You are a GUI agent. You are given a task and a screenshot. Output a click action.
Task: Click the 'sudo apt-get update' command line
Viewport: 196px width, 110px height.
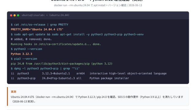click(77, 34)
